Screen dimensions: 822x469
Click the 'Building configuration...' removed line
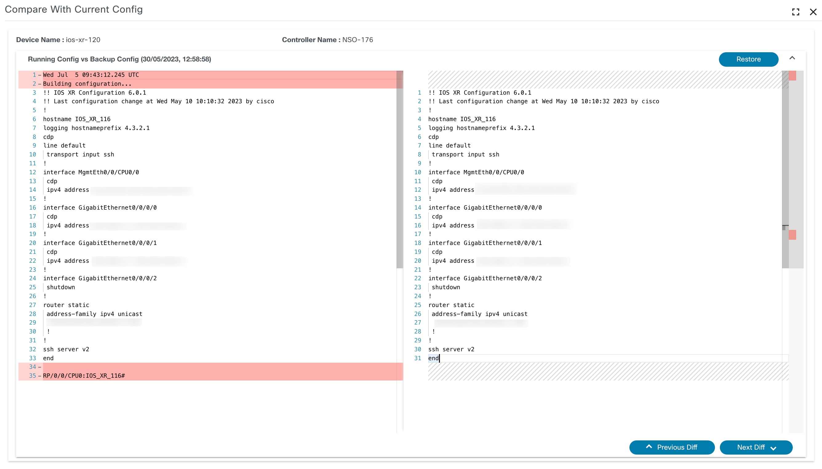(x=87, y=84)
